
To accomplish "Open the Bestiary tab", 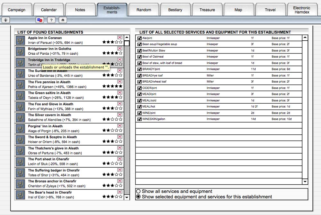I will pos(175,10).
